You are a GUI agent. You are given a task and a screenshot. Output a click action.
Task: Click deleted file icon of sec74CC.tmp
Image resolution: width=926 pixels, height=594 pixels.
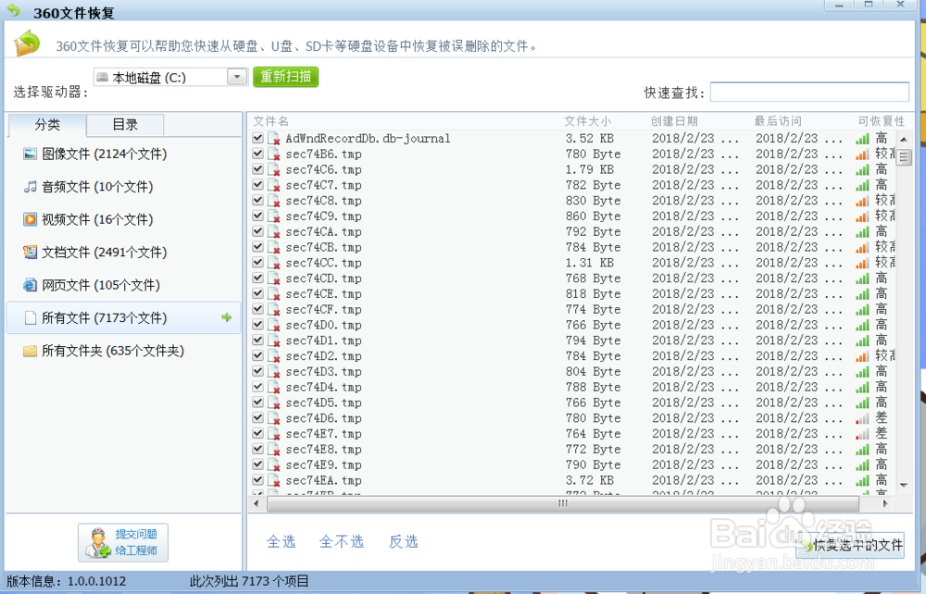pyautogui.click(x=274, y=263)
